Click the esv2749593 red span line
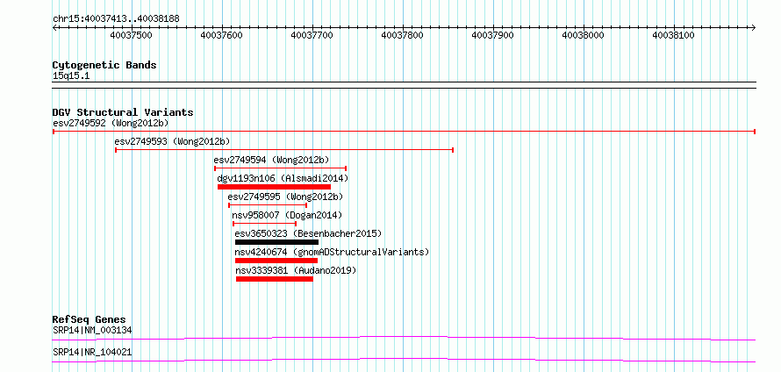This screenshot has height=372, width=781. pos(284,150)
